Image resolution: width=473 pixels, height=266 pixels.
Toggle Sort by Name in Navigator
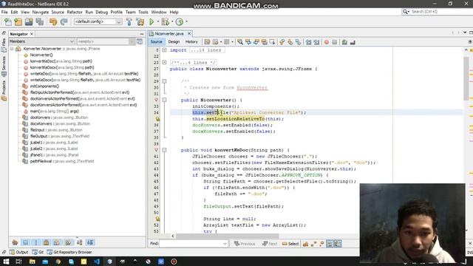[79, 242]
